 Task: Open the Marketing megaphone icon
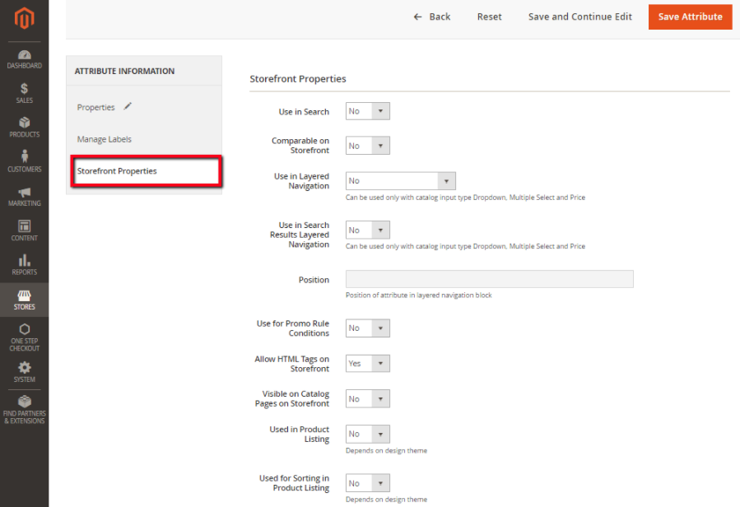click(x=24, y=193)
